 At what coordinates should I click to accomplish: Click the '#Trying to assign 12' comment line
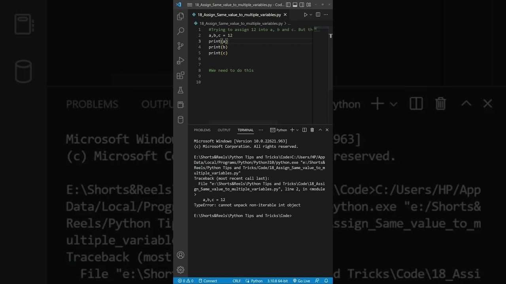pyautogui.click(x=261, y=30)
